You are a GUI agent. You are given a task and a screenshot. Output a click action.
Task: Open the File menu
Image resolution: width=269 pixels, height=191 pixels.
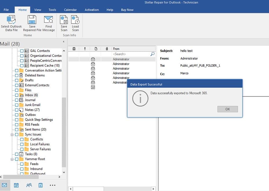[x=6, y=10]
